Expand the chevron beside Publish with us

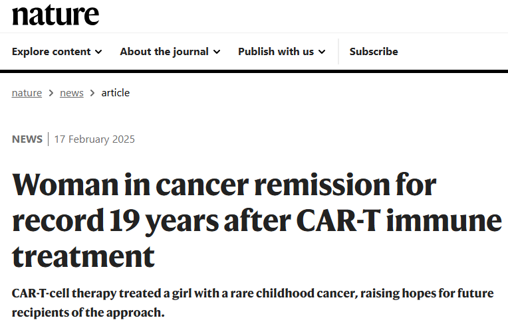[x=322, y=52]
